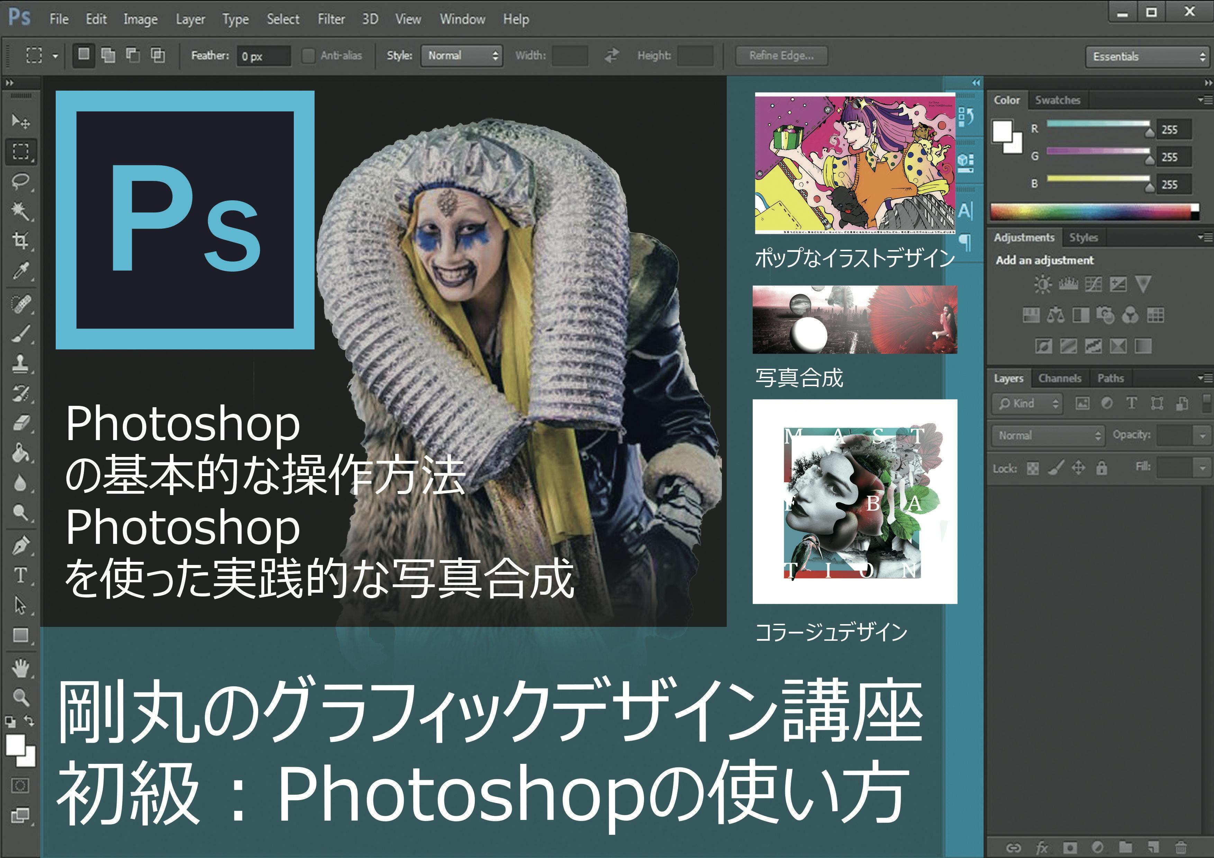Select the Horizontal Type tool
This screenshot has width=1214, height=858.
pos(21,575)
